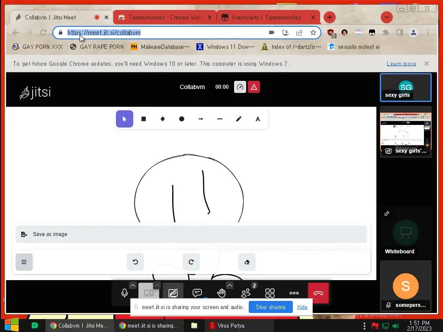443x332 pixels.
Task: Select the somepers… participant tile
Action: click(405, 286)
